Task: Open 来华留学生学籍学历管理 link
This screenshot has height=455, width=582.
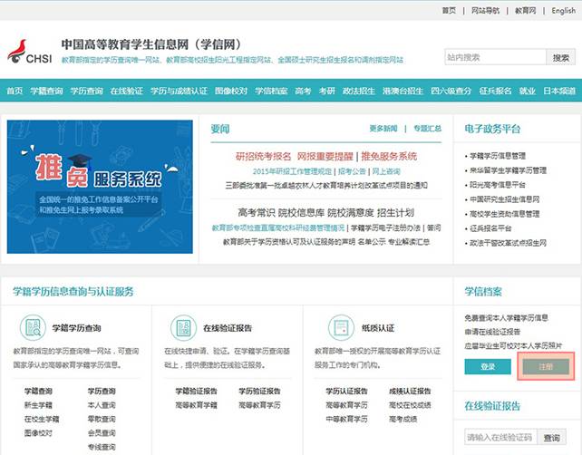Action: pyautogui.click(x=509, y=170)
